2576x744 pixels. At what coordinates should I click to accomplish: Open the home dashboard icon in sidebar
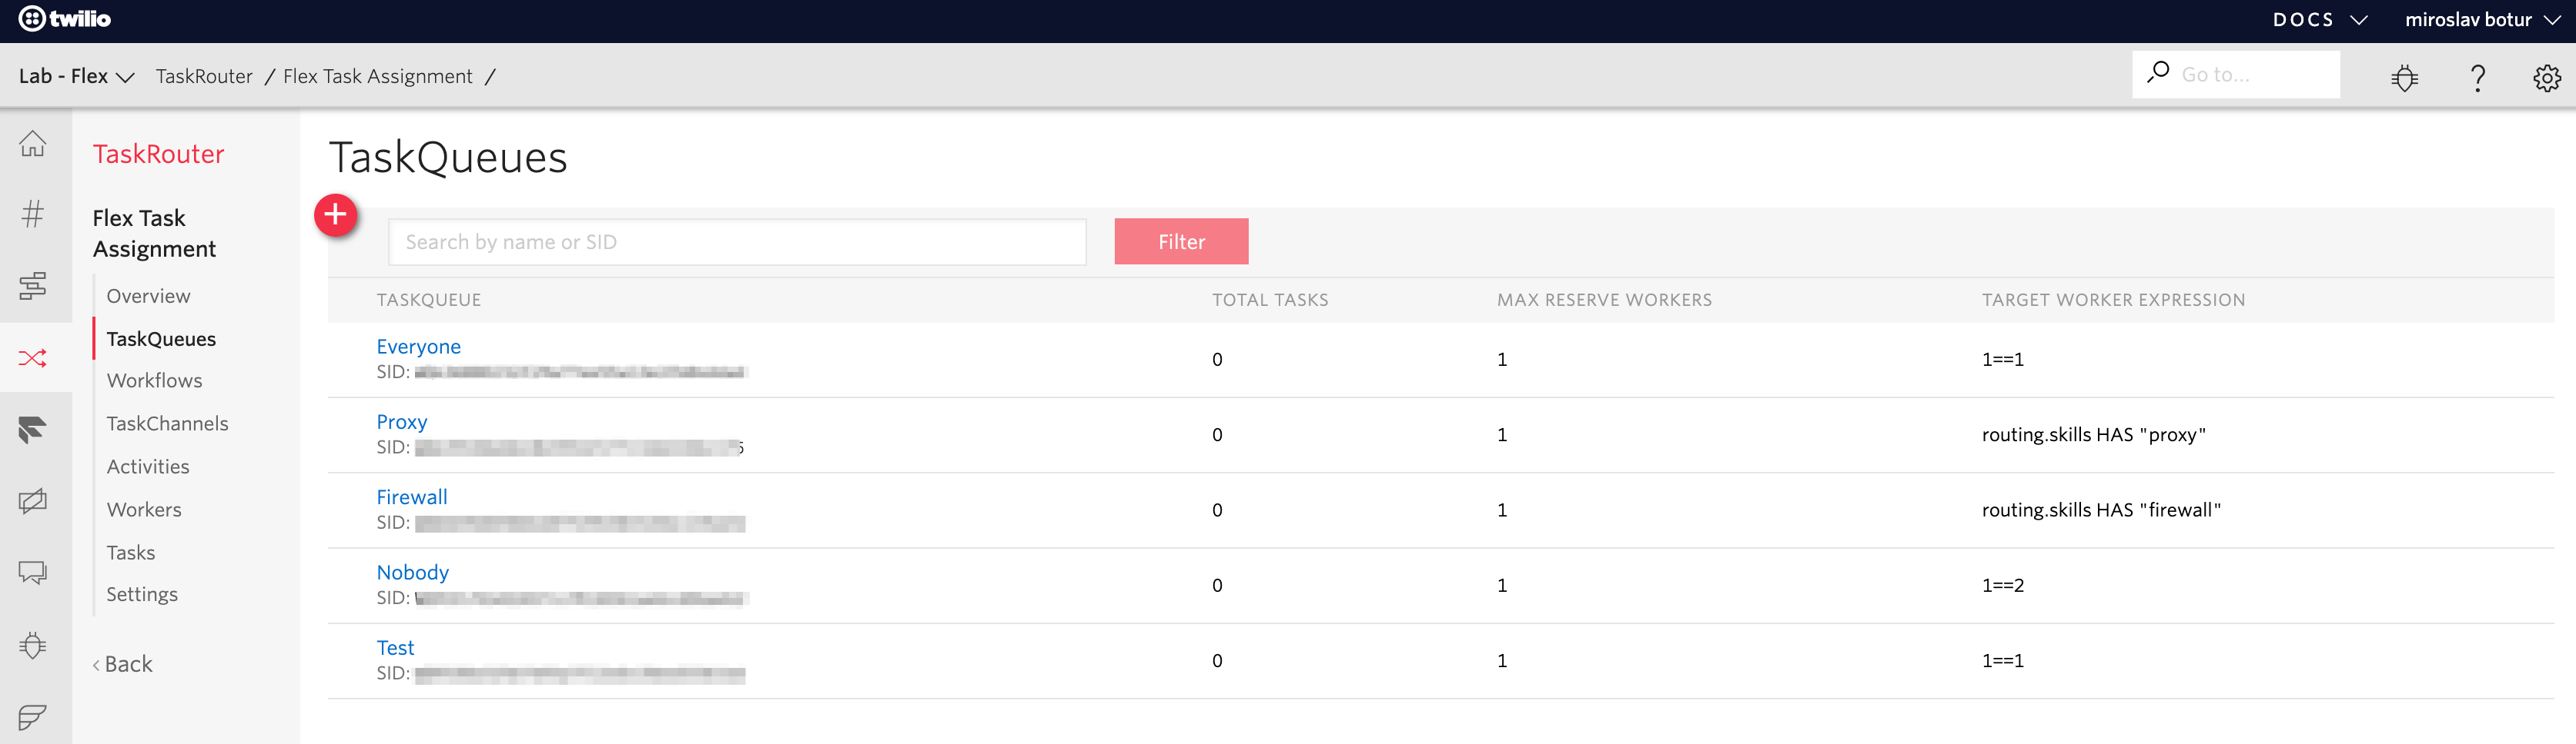click(33, 144)
